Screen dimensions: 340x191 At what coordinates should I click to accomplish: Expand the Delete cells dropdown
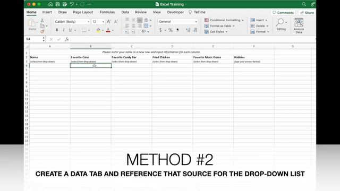pos(260,26)
